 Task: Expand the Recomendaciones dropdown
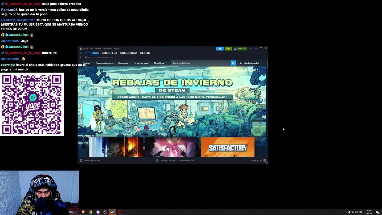(x=105, y=63)
